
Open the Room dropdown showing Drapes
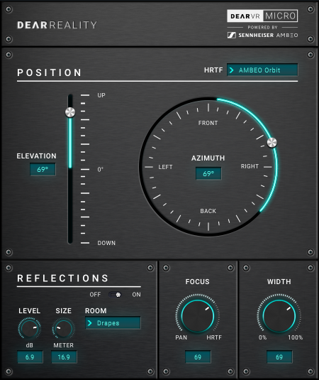click(113, 323)
